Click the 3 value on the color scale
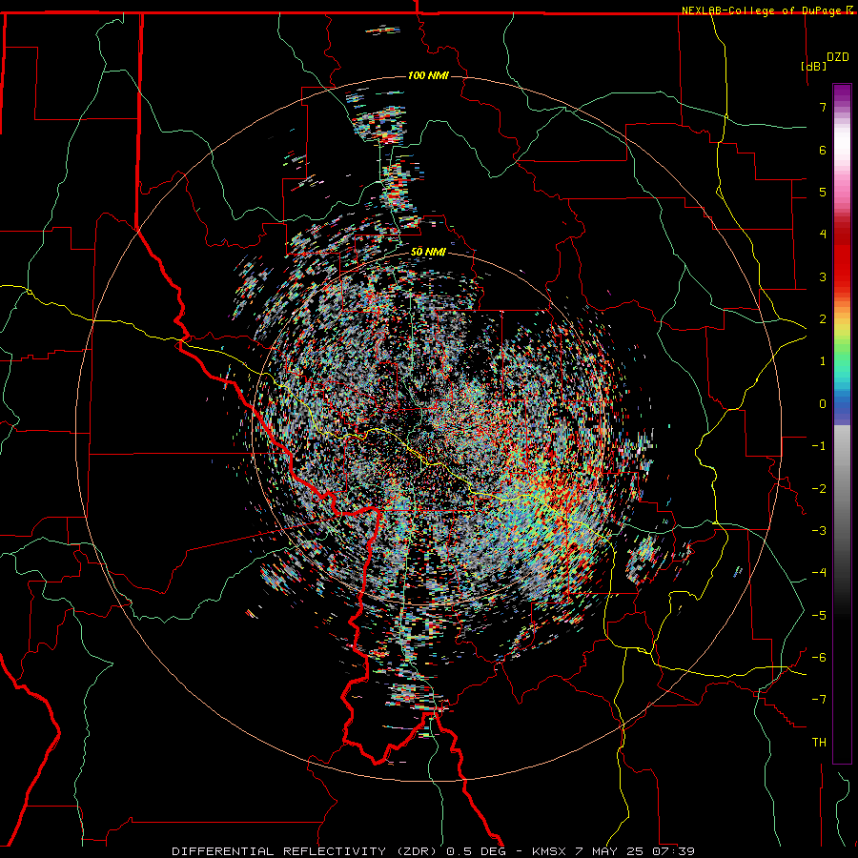 [823, 276]
